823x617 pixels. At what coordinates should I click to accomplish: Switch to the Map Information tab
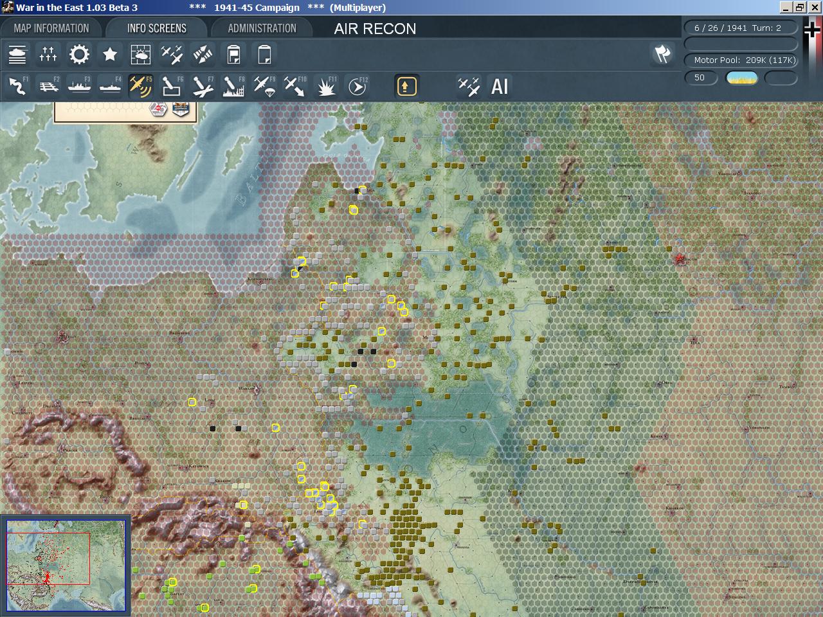click(51, 28)
